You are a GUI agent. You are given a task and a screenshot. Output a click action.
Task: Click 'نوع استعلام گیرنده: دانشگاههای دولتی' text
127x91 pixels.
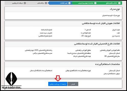tap(78, 71)
